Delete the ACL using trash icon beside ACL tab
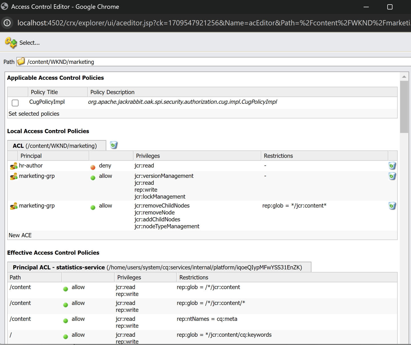Screen dimensions: 411x345 (x=114, y=145)
